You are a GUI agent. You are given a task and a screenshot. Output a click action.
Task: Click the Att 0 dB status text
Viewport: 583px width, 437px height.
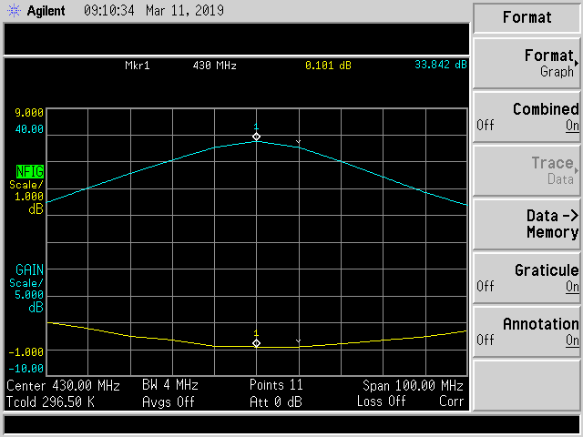coord(276,402)
